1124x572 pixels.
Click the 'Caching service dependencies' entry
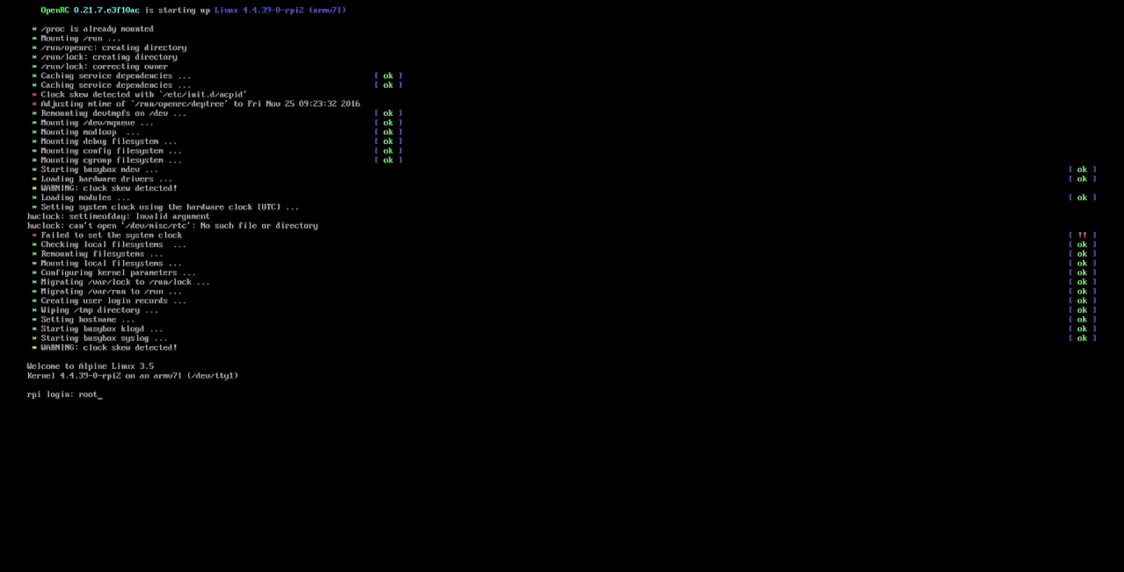click(x=114, y=76)
